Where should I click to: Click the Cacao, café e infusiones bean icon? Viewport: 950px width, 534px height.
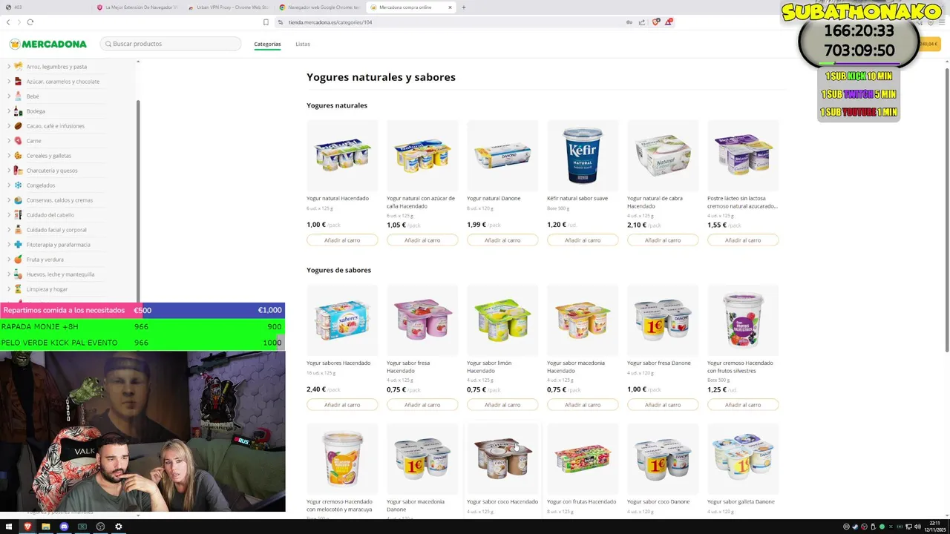(18, 126)
